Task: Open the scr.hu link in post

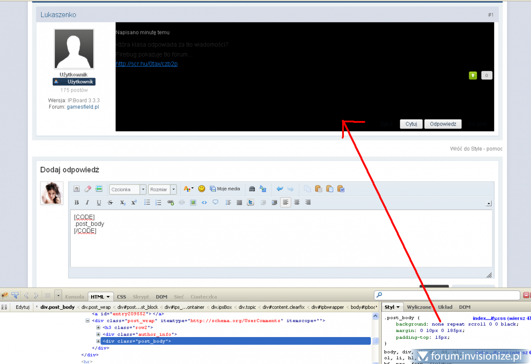Action: [146, 64]
